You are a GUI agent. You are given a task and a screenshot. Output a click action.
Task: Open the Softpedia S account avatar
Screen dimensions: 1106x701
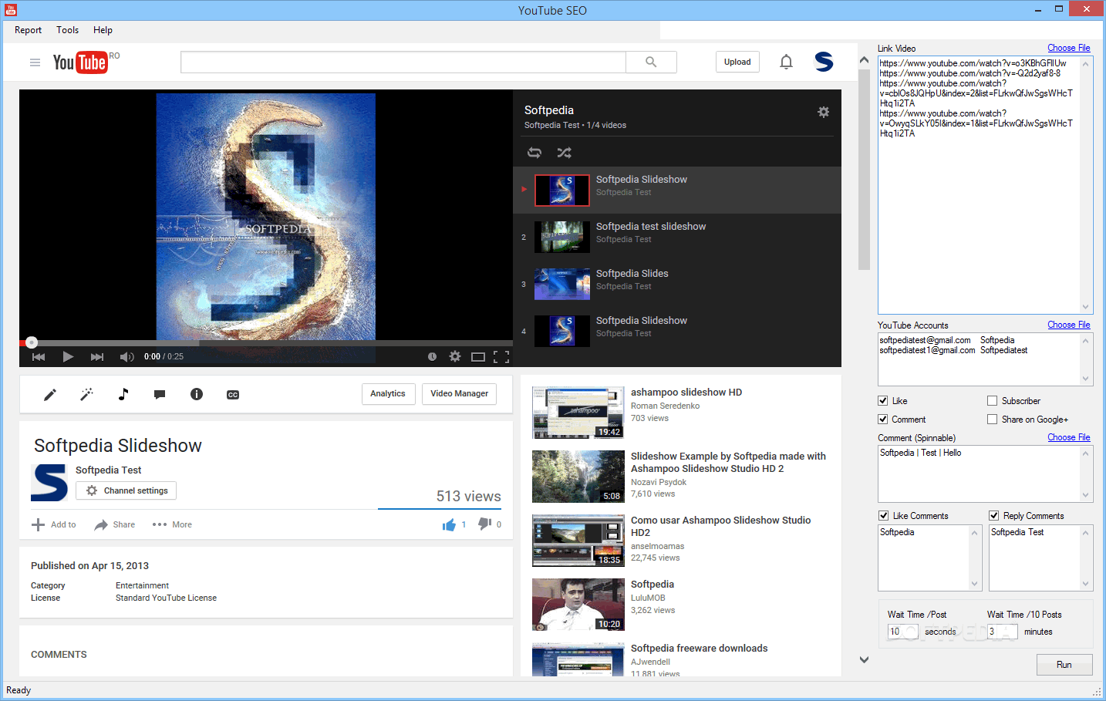tap(824, 62)
